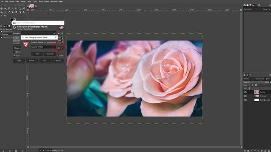Open the ruler unit dropdown in status bar
The width and height of the screenshot is (271, 152).
(41, 150)
